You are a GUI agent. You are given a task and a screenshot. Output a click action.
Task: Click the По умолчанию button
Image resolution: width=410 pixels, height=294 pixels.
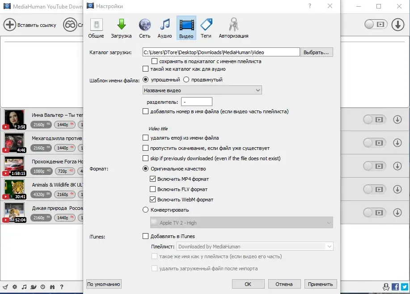[x=104, y=284]
